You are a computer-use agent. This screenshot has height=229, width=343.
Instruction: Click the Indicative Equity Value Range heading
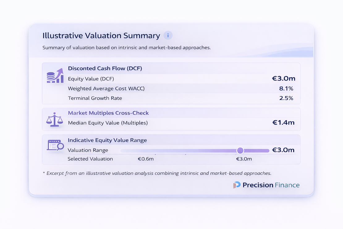click(107, 140)
